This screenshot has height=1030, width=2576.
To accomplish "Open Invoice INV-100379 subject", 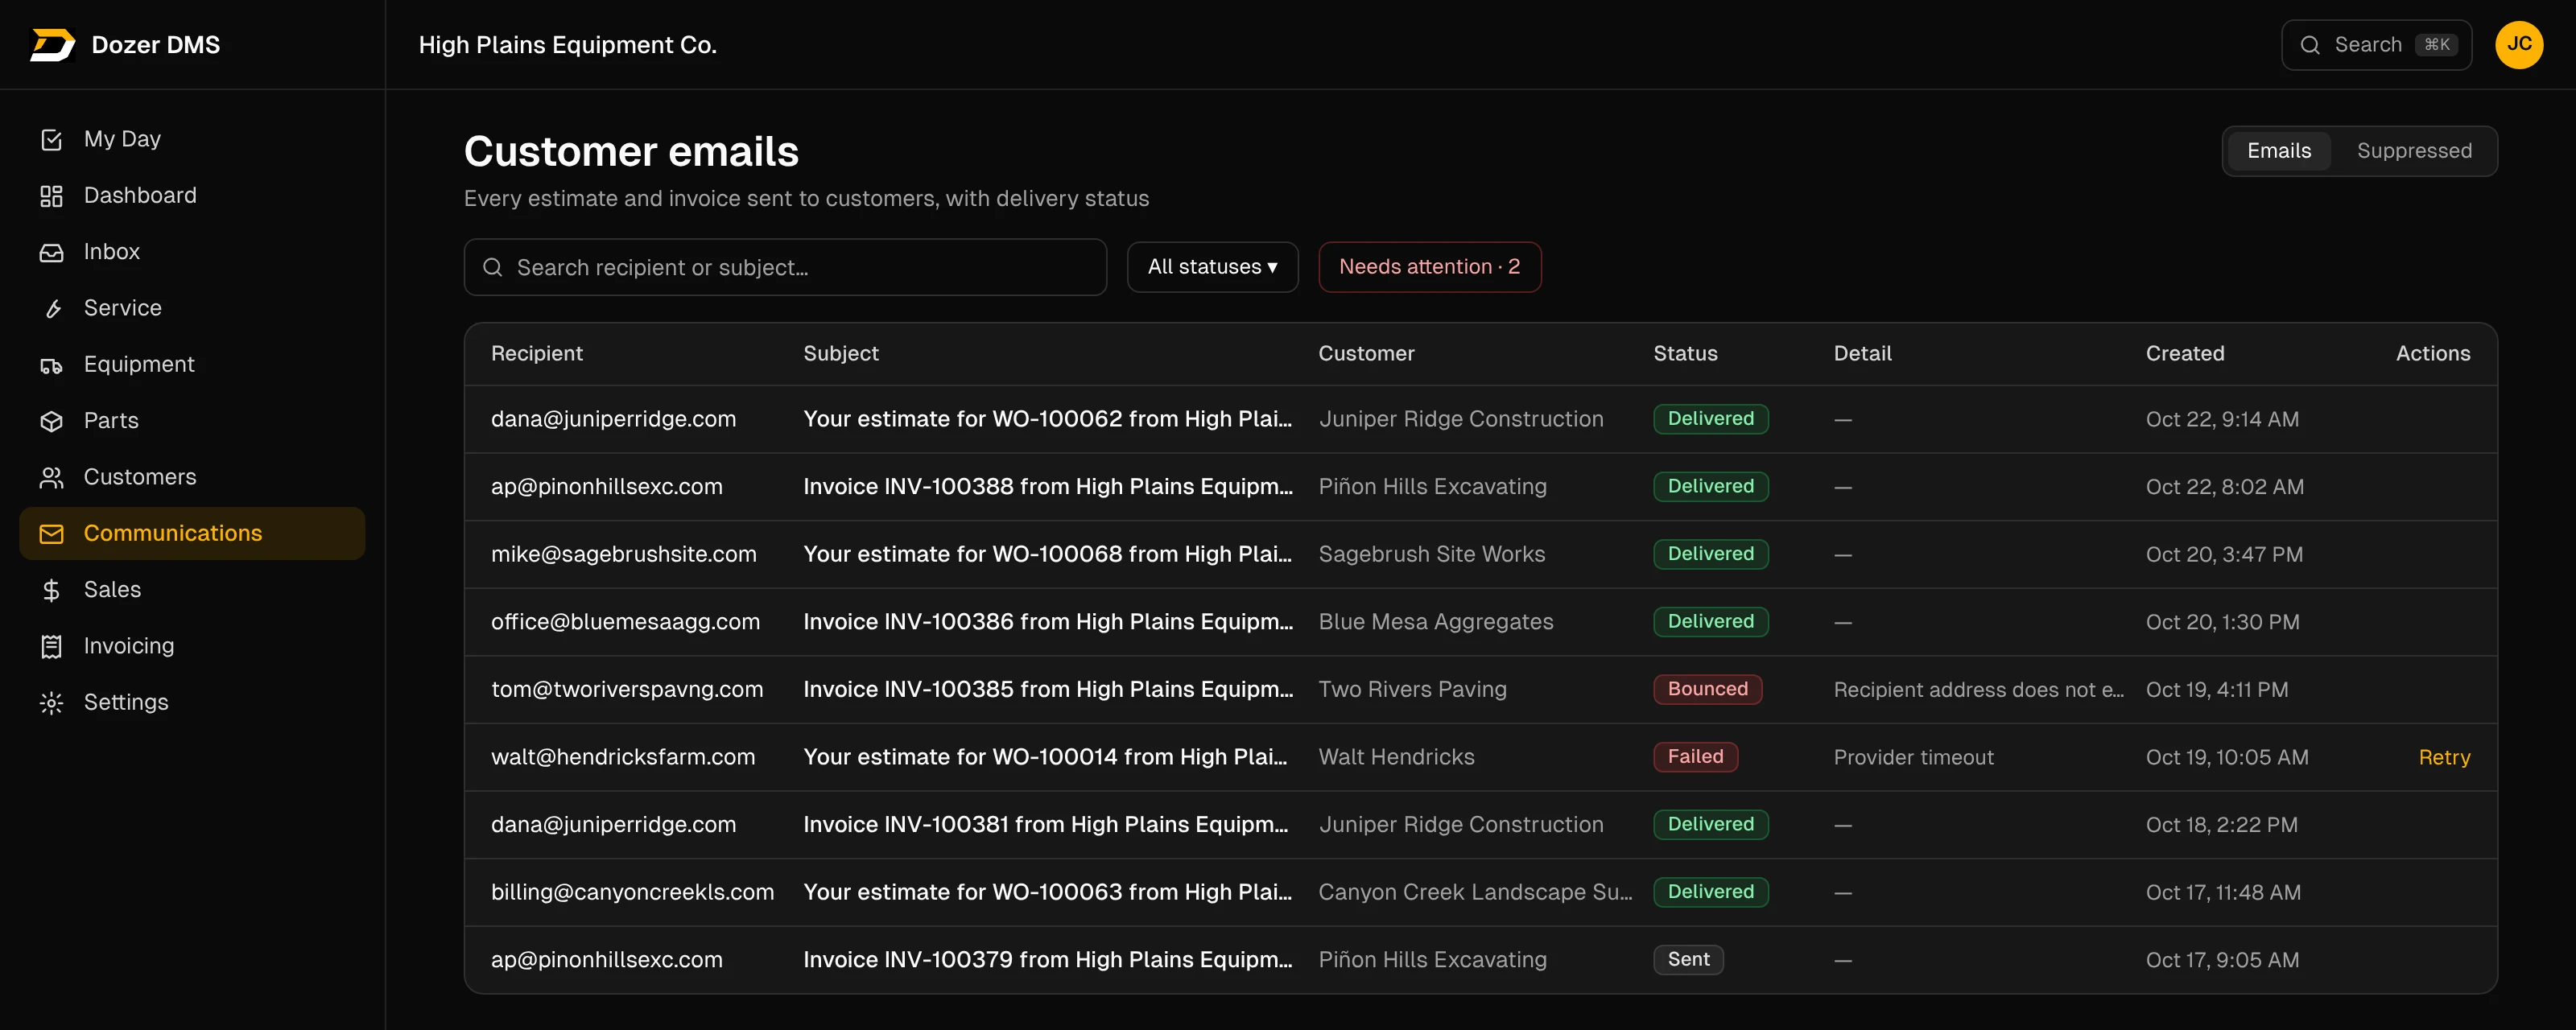I will click(1048, 960).
